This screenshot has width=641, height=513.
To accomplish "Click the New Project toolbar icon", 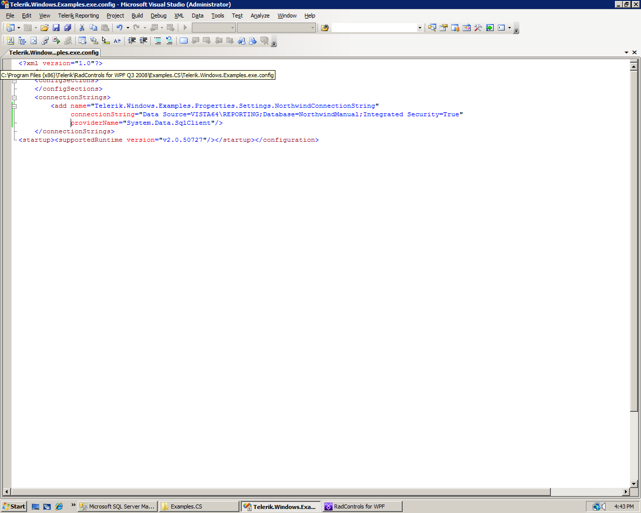I will [x=11, y=28].
